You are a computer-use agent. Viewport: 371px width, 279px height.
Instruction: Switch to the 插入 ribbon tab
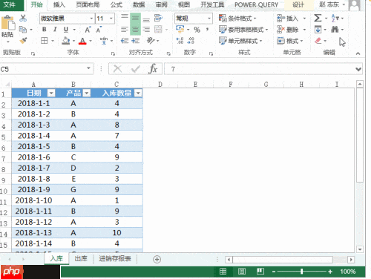(59, 4)
